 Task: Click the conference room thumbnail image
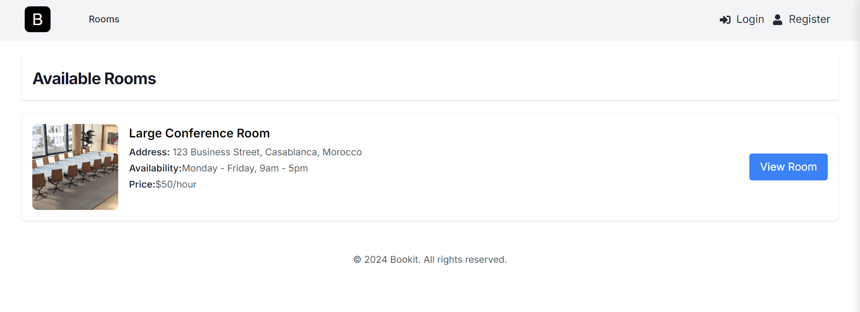tap(75, 167)
